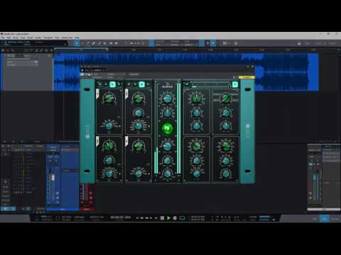341x255 pixels.
Task: Click the icon left of first EQ header
Action: pyautogui.click(x=99, y=84)
